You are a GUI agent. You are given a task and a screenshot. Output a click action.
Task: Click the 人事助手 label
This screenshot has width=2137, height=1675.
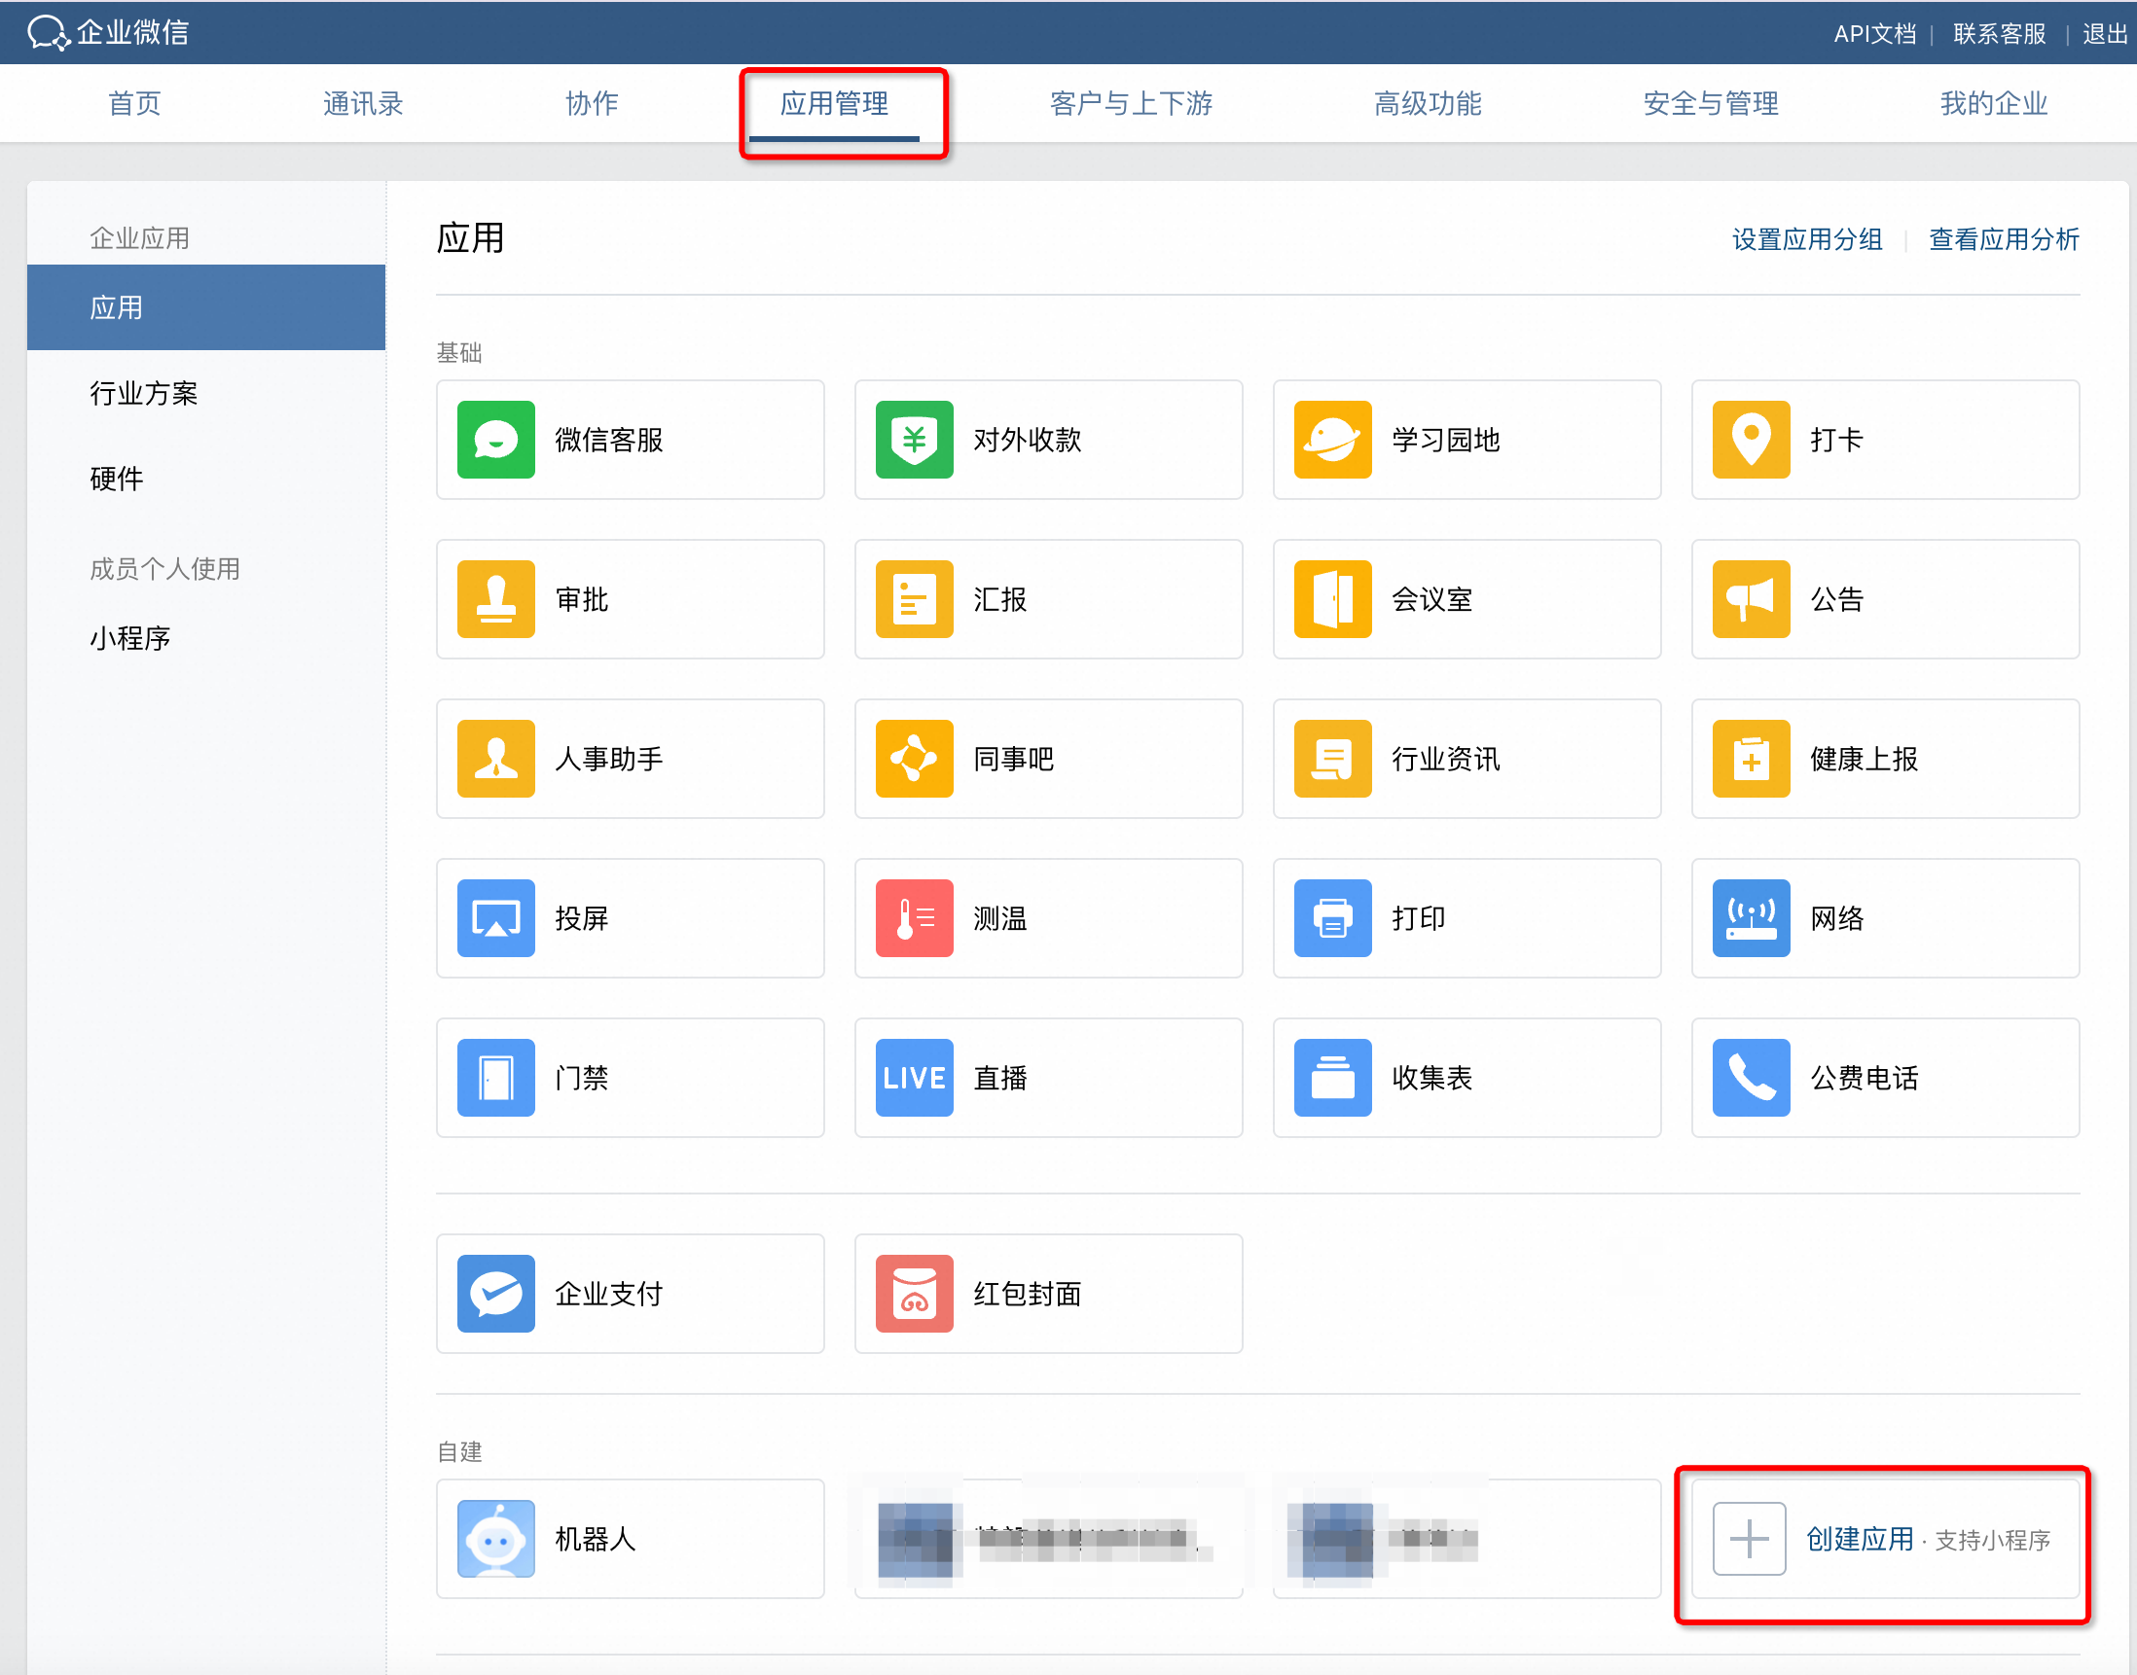click(x=608, y=759)
